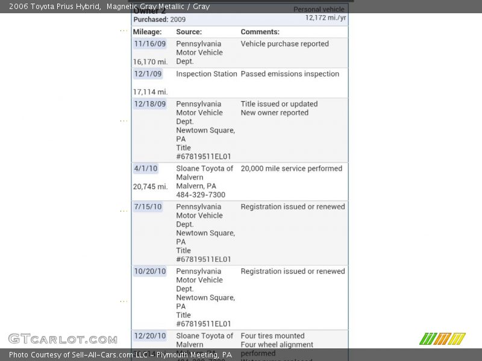
Task: Click the 17,114 mi. mileage value
Action: 150,92
